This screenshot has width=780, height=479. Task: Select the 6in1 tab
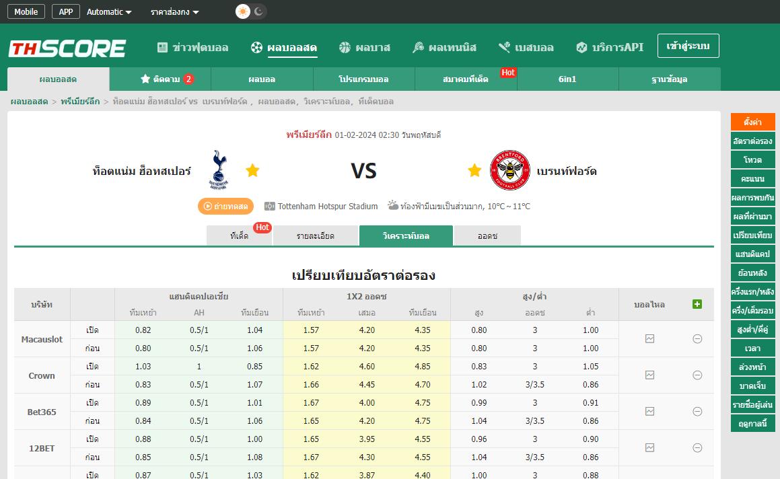pyautogui.click(x=567, y=79)
